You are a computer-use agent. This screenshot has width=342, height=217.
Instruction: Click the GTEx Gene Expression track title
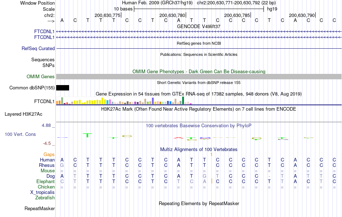coord(199,94)
